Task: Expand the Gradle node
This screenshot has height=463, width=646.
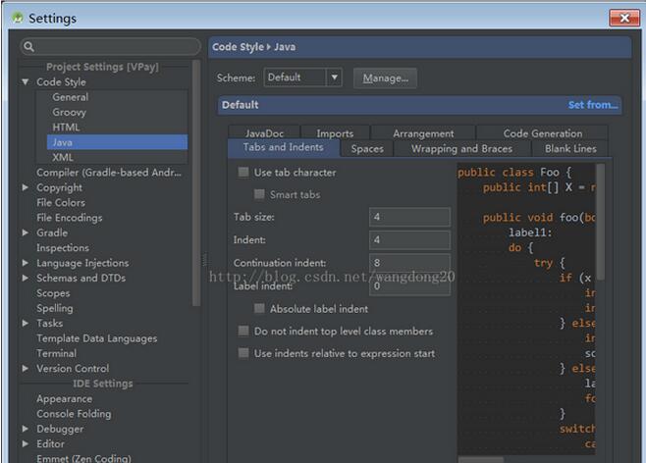Action: [26, 232]
